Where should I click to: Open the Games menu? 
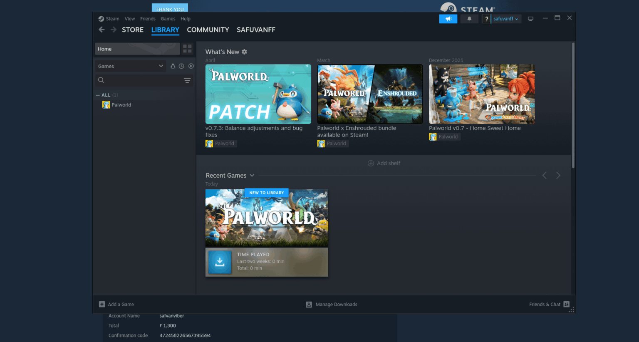(x=168, y=19)
